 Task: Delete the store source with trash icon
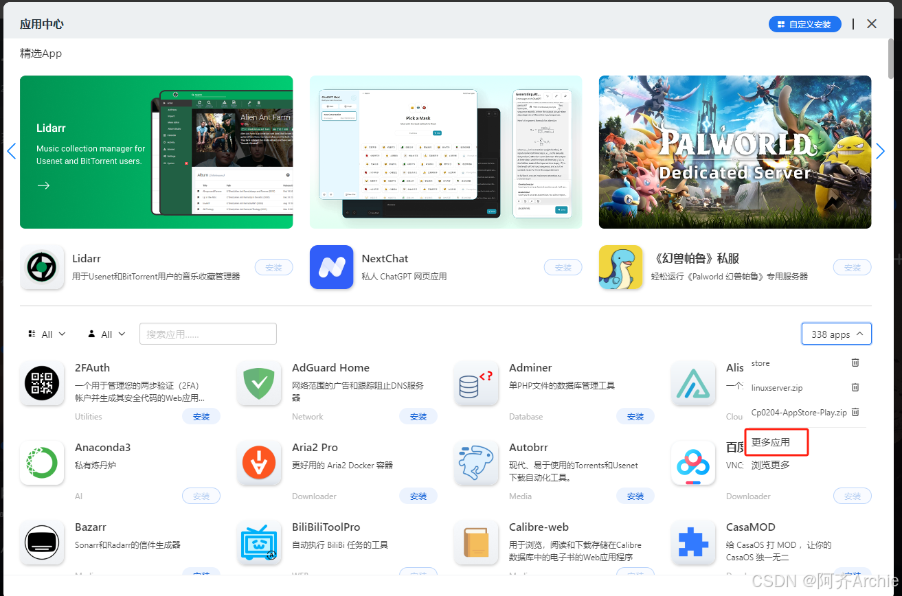pos(855,363)
